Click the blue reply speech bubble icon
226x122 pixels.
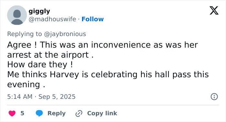coord(39,113)
